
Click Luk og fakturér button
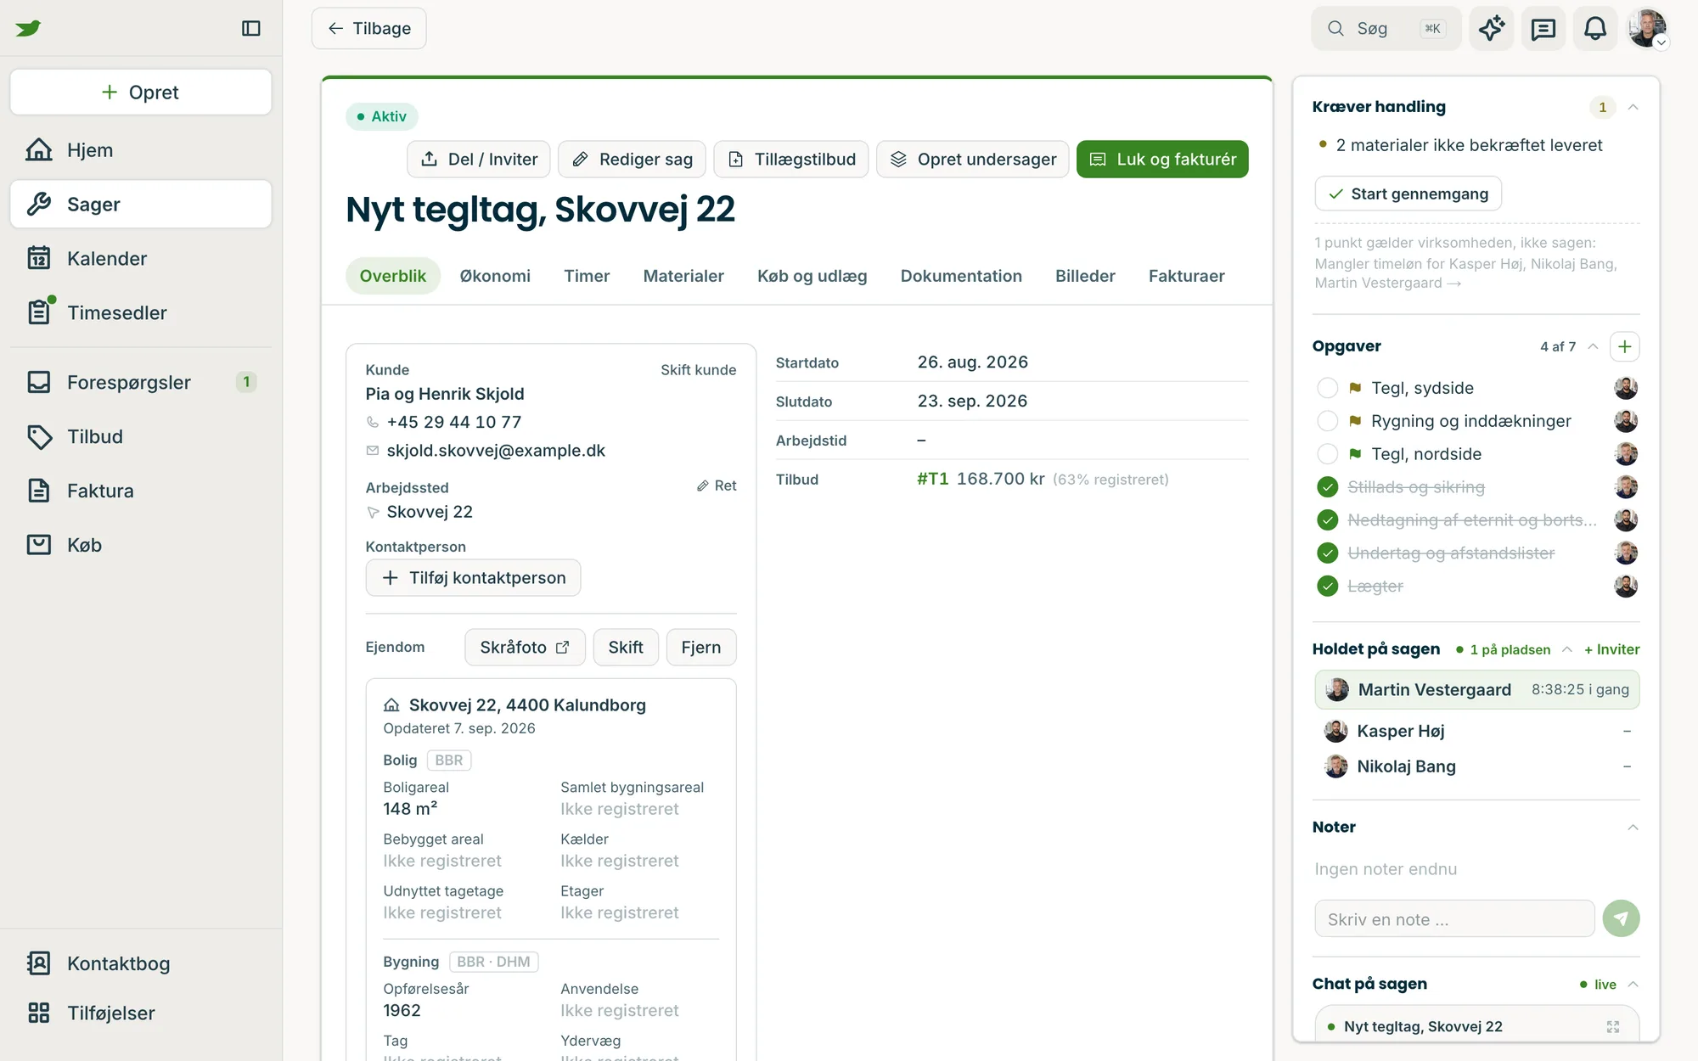coord(1162,160)
